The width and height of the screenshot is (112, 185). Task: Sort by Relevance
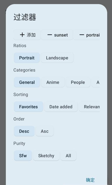[89, 107]
